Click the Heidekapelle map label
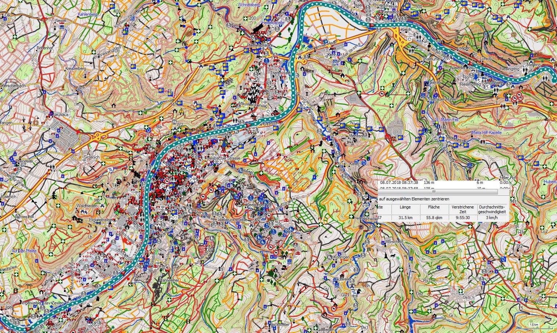Image resolution: width=557 pixels, height=333 pixels. [273, 23]
